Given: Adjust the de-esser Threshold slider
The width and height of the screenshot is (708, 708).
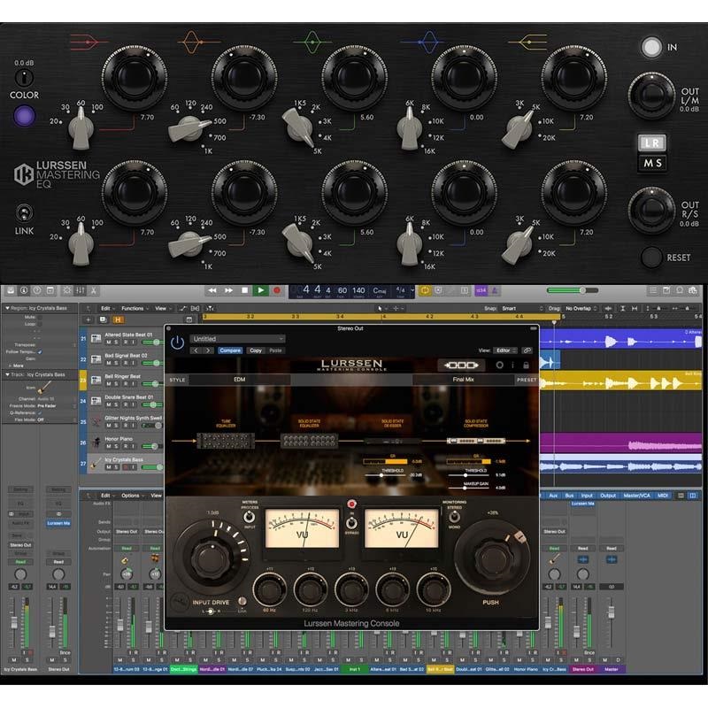Looking at the screenshot, I should (385, 475).
